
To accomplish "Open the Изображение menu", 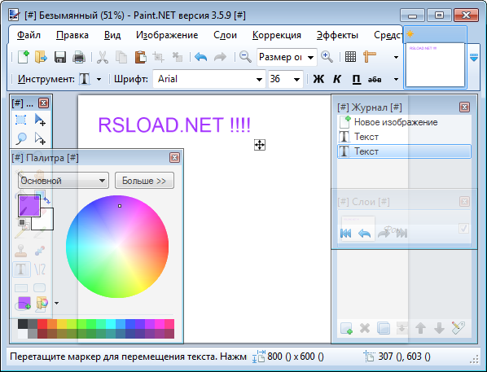I will tap(167, 35).
